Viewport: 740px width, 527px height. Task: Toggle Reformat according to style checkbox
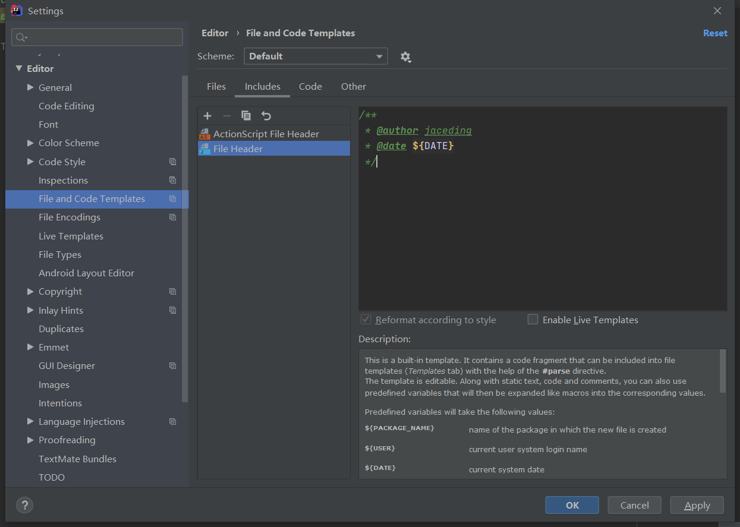(366, 320)
